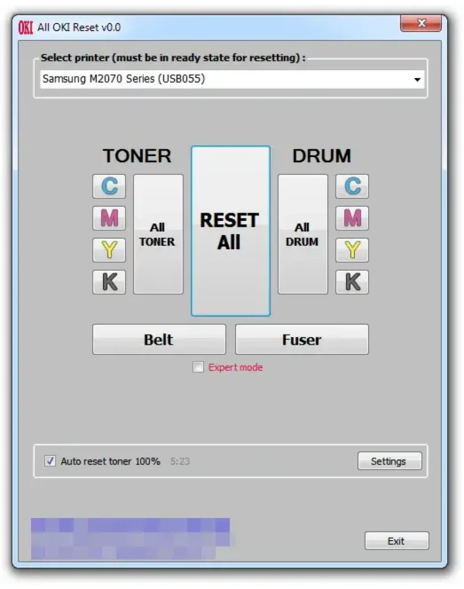Click the Samsung M2070 Series printer field
Screen dimensions: 464x589
pyautogui.click(x=224, y=79)
